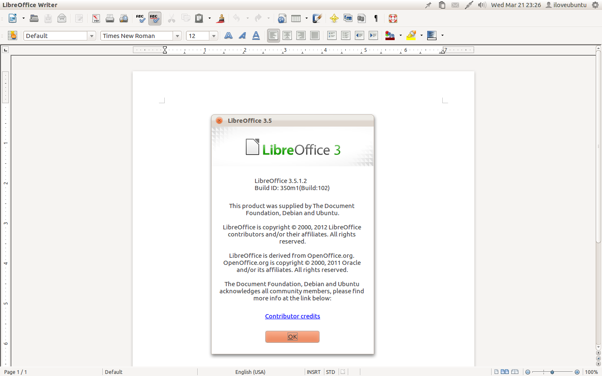
Task: Click INSRT insert mode in status bar
Action: pyautogui.click(x=314, y=372)
